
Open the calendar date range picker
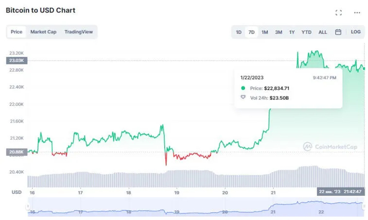click(x=338, y=32)
